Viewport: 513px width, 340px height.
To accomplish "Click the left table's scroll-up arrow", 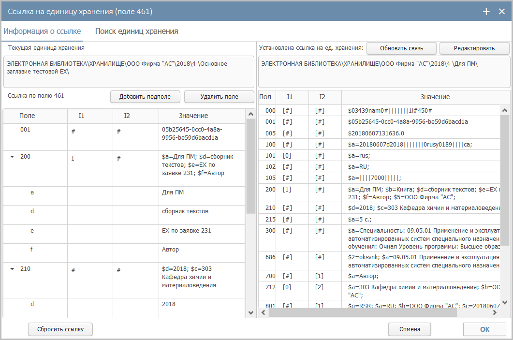I will pyautogui.click(x=250, y=114).
